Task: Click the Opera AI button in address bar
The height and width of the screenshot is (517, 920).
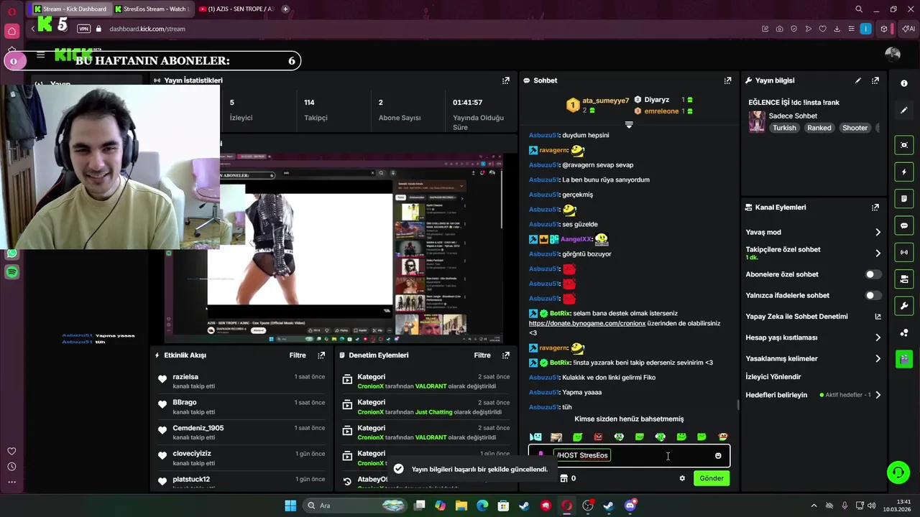Action: 908,29
